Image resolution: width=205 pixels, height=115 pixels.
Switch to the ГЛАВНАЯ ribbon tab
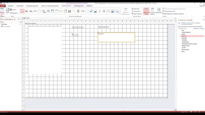pos(10,6)
